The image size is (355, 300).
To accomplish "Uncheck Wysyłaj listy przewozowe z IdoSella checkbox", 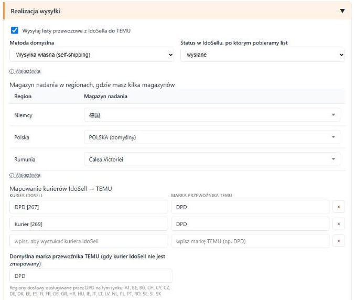I will [x=15, y=30].
